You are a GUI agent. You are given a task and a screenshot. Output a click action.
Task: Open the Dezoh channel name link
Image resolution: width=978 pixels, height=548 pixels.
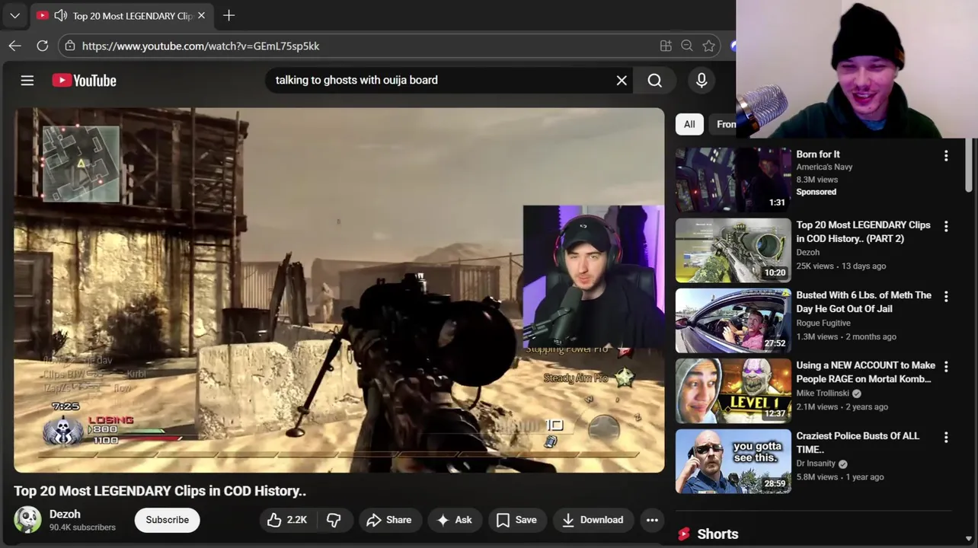pos(65,515)
